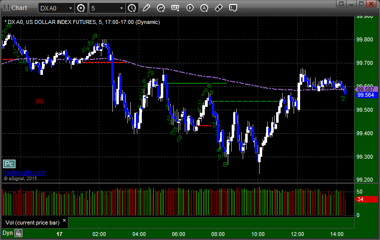
Task: Open the tradesight.com link
Action: click(24, 173)
